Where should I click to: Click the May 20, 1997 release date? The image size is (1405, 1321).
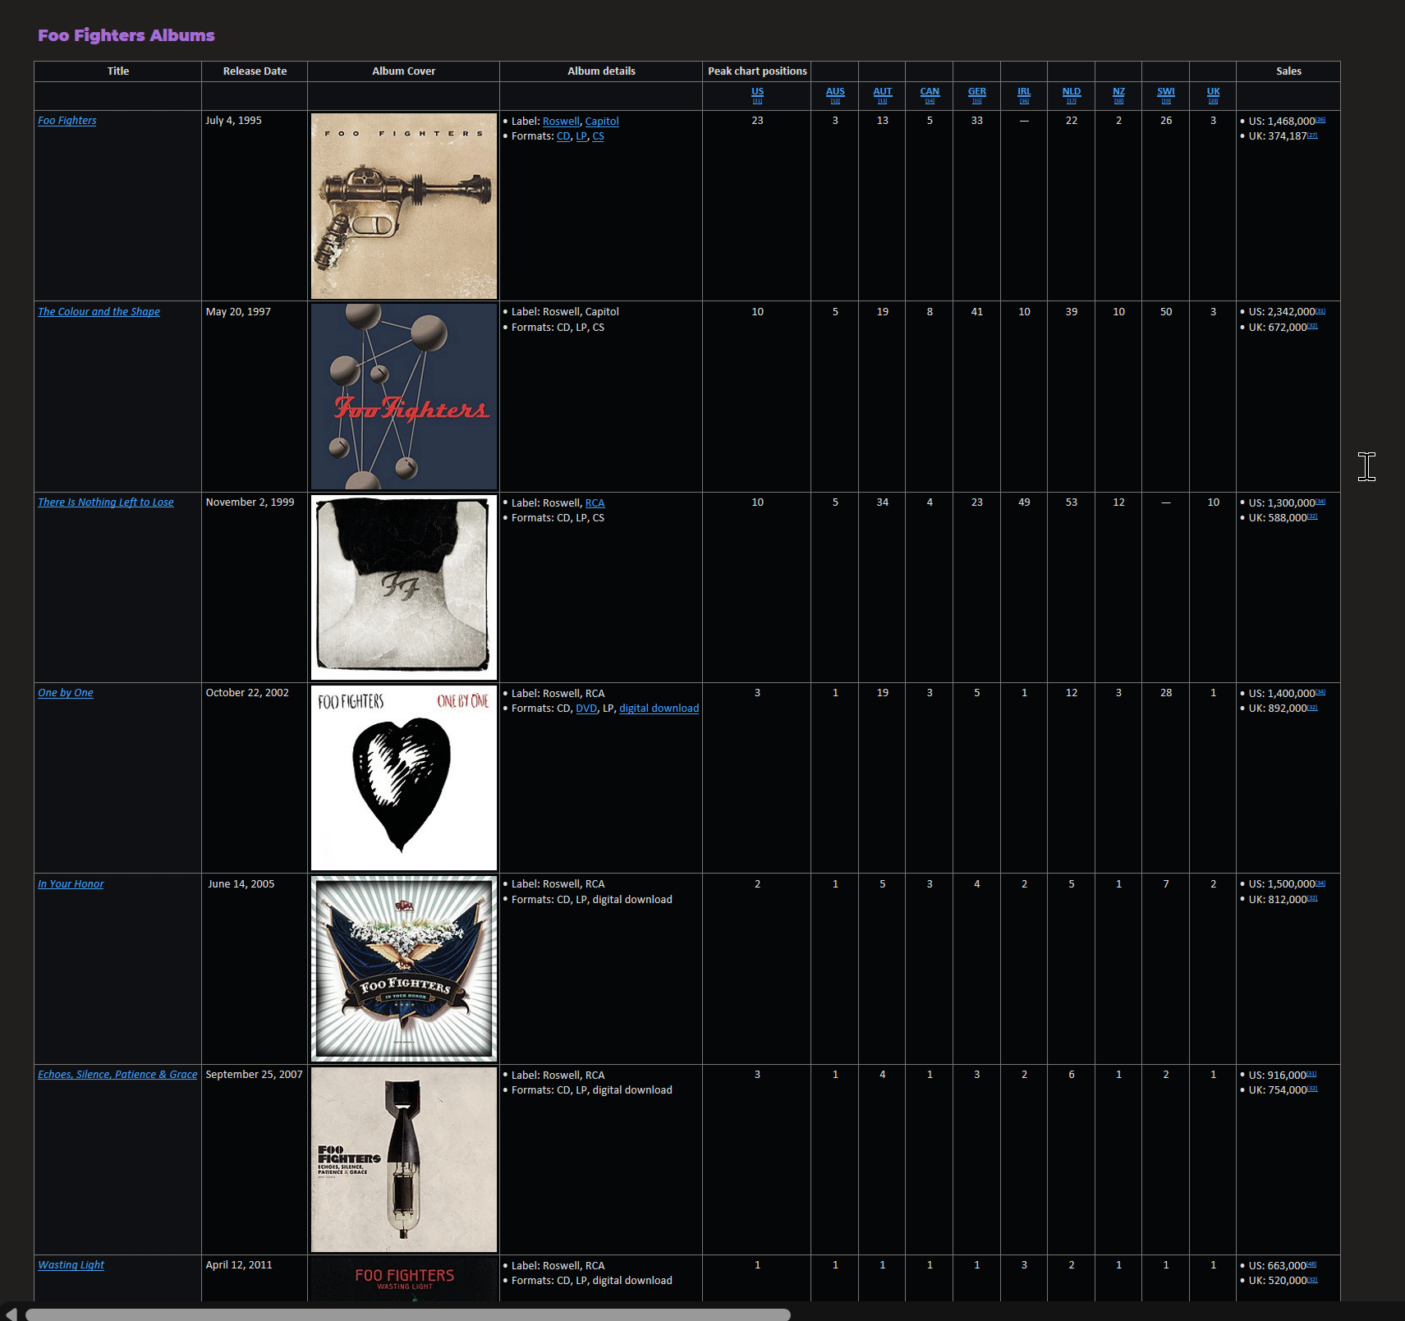coord(238,312)
